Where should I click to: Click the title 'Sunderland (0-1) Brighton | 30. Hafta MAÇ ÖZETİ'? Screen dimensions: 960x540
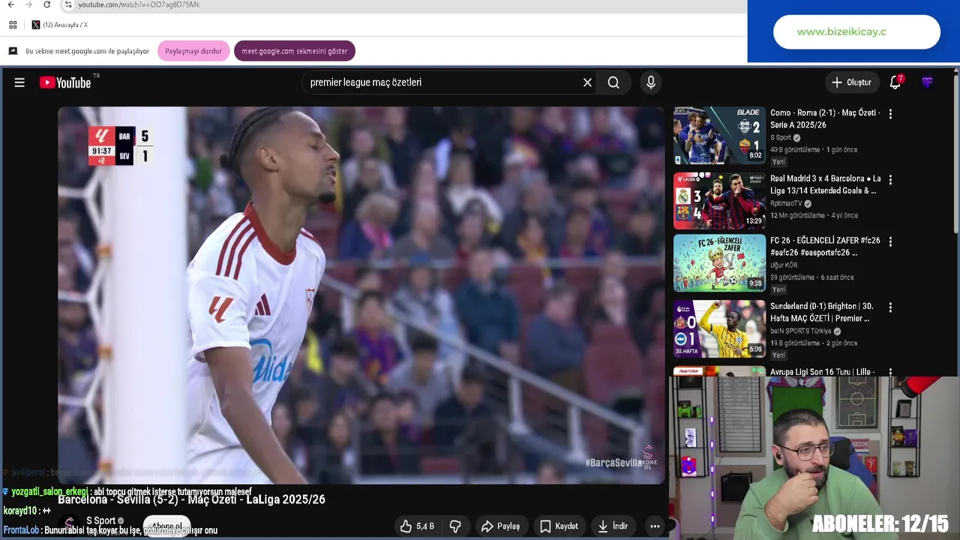[822, 312]
